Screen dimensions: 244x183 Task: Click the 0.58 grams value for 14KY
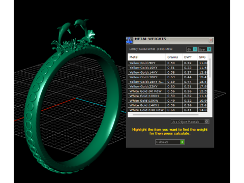(x=171, y=72)
